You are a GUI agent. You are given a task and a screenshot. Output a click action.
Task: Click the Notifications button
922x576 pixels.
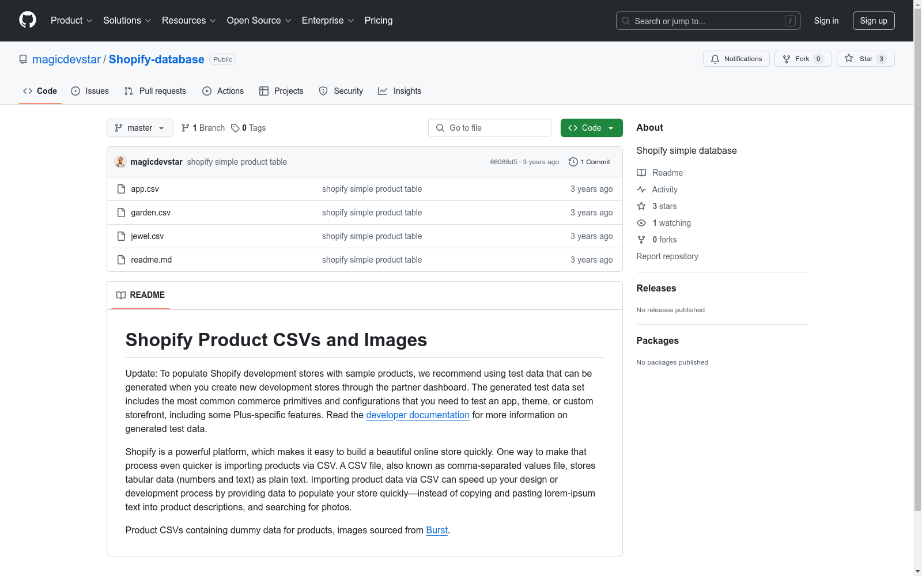click(x=736, y=59)
